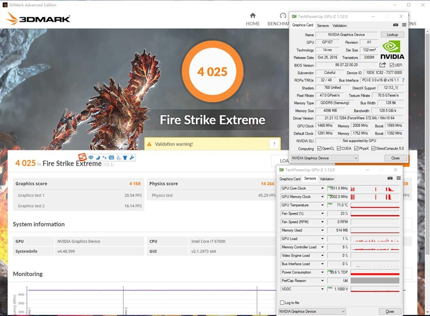The width and height of the screenshot is (430, 316).
Task: Take screenshot in GPU-Z Graphics Card window
Action: (396, 25)
